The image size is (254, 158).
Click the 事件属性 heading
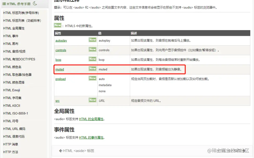pos(64,130)
